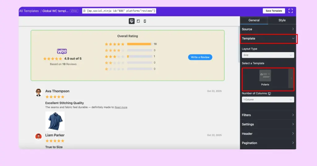Enter fullscreen editor mode
317x166 pixels.
coord(290,11)
